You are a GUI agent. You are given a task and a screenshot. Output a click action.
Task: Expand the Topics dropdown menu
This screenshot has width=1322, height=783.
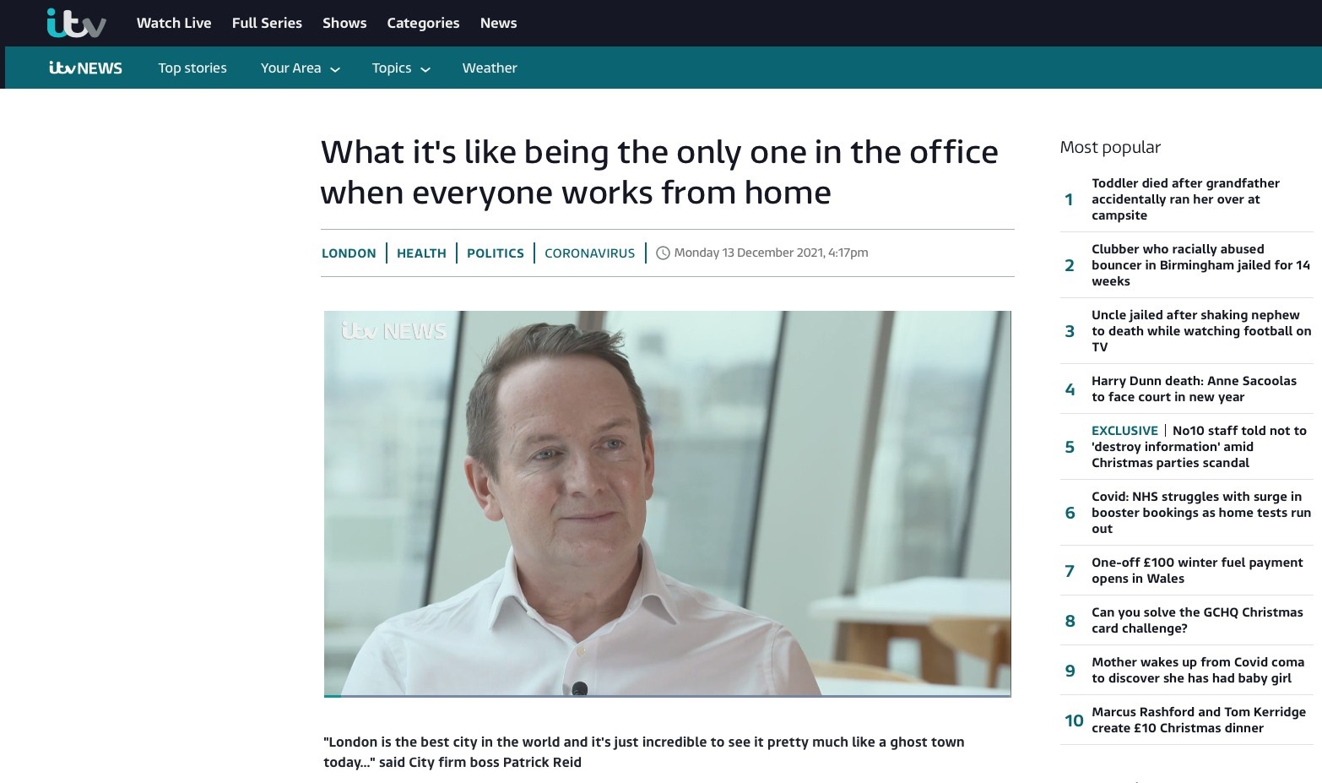point(401,68)
